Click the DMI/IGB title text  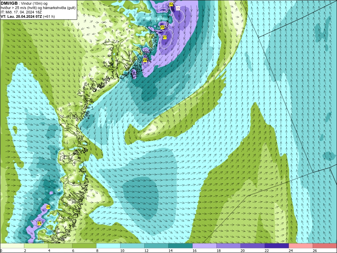coord(9,3)
